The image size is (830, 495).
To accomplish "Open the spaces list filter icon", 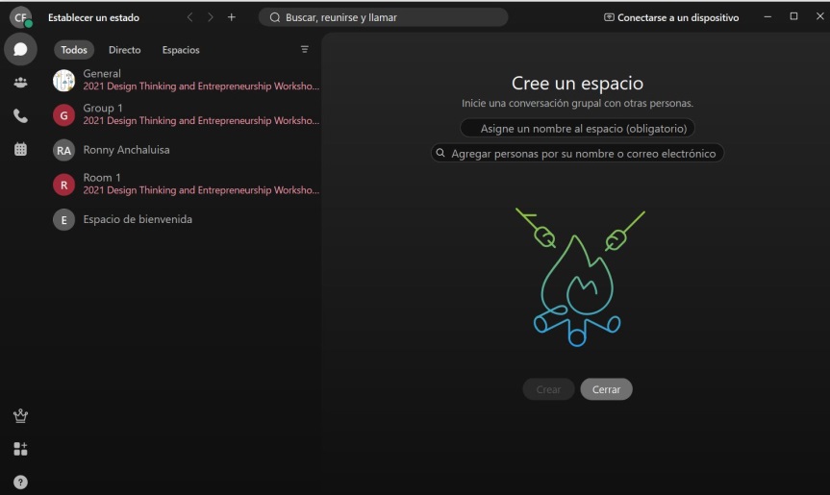I will [x=304, y=49].
